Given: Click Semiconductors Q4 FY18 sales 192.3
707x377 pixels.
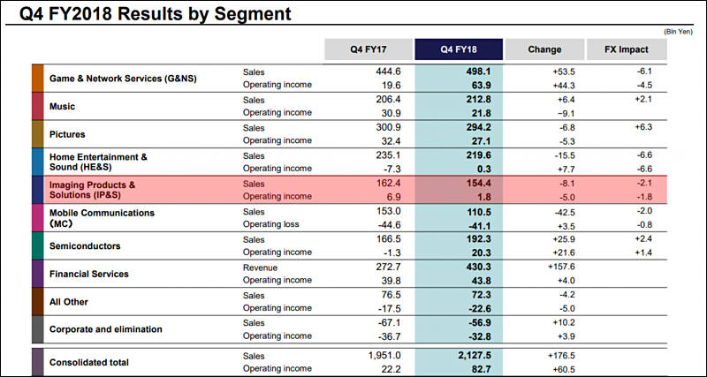Looking at the screenshot, I should pos(477,239).
